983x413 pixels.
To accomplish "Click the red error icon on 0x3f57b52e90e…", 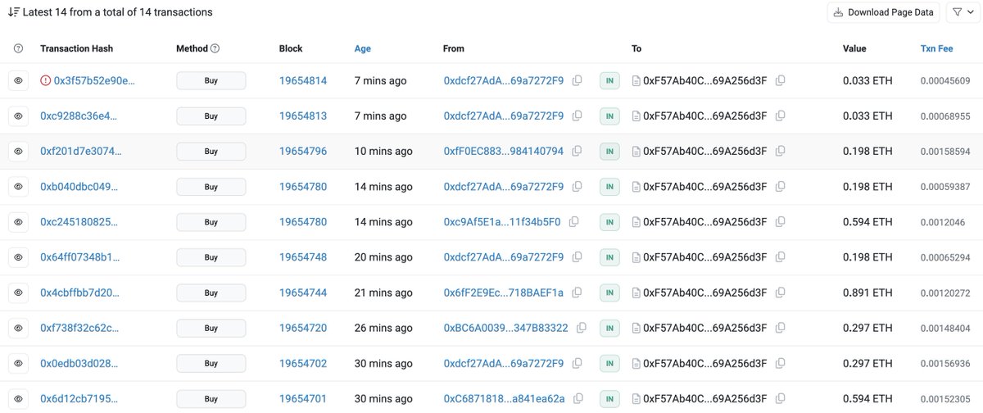I will click(x=45, y=80).
